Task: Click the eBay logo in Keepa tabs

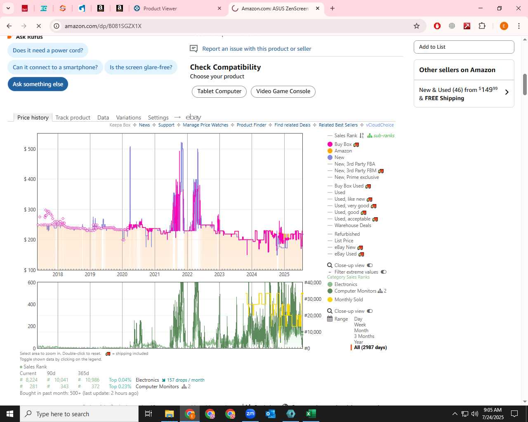Action: click(193, 117)
